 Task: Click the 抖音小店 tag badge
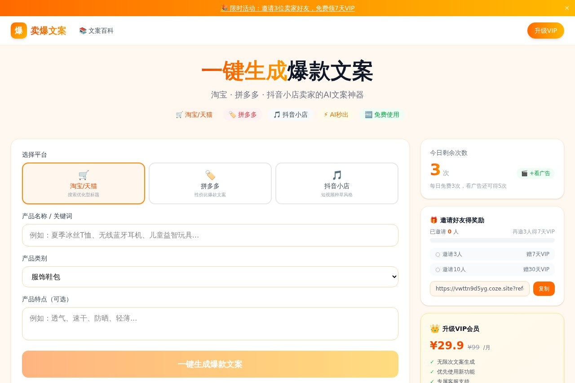click(290, 114)
